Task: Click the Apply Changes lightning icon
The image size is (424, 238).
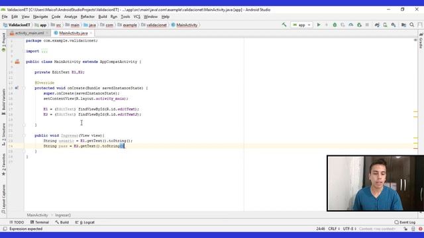Action: click(x=327, y=25)
